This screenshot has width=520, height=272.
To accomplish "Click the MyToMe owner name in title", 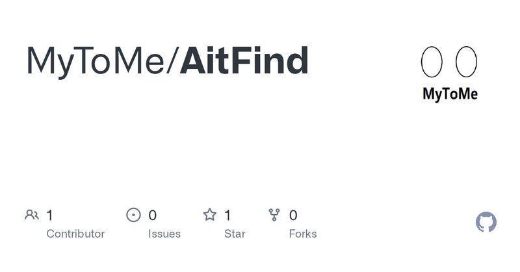I will click(x=96, y=62).
